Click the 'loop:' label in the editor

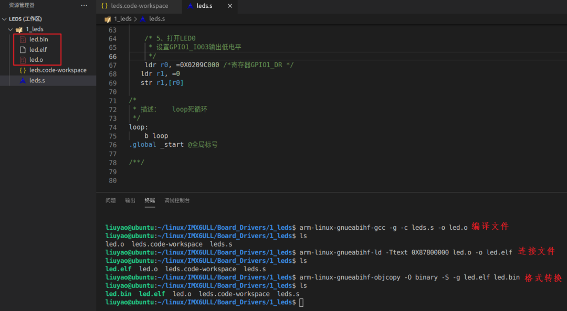click(x=139, y=127)
